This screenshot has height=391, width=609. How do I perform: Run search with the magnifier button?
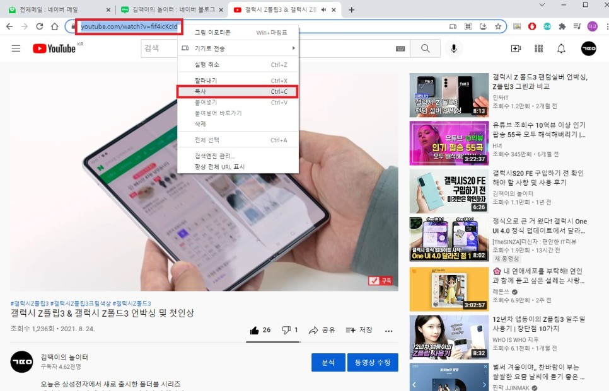click(x=426, y=48)
